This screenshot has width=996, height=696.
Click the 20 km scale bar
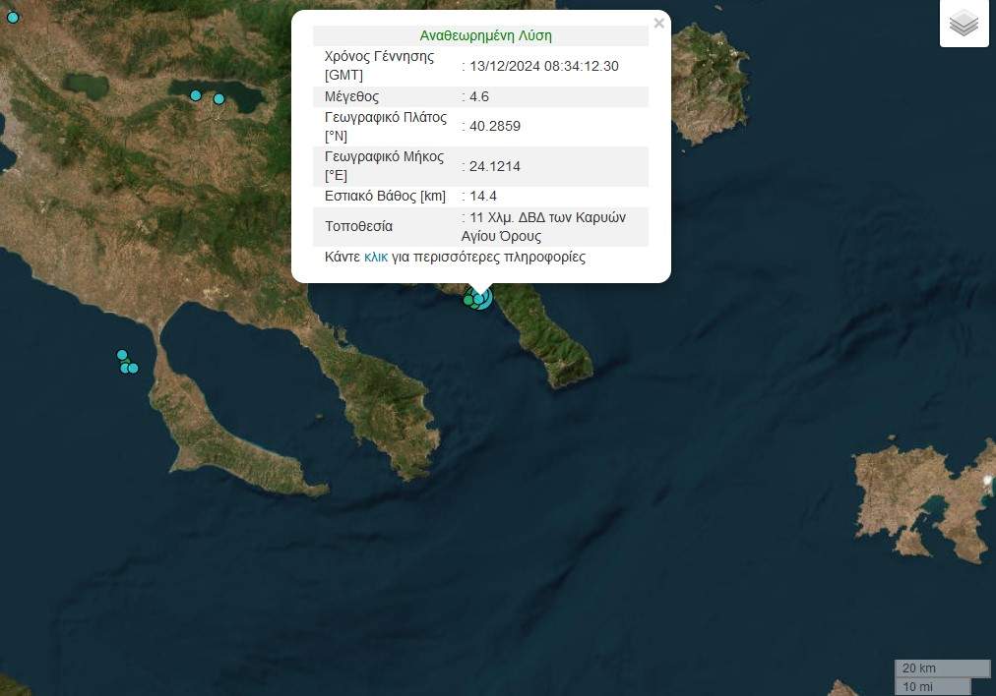941,668
